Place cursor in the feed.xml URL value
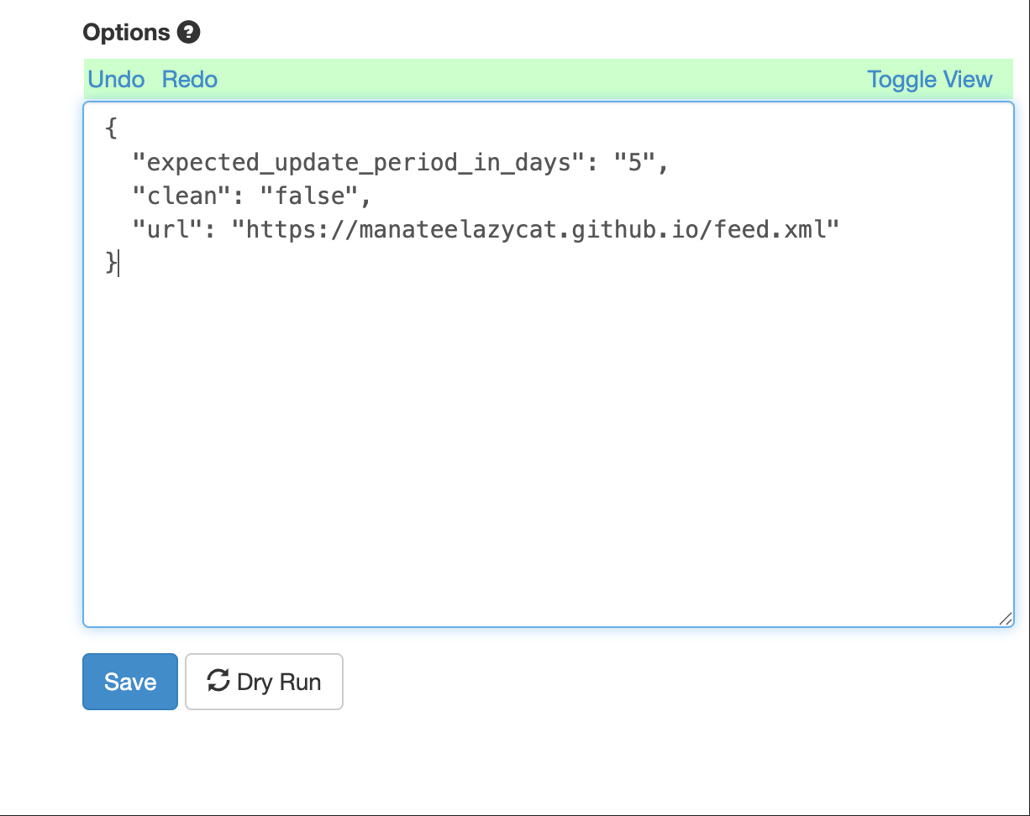This screenshot has width=1030, height=816. (535, 229)
